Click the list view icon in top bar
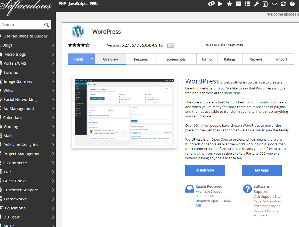299x227 pixels. pyautogui.click(x=247, y=4)
